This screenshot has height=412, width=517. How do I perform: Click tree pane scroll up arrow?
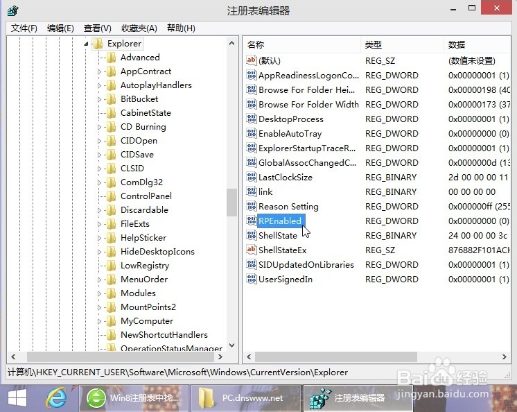coord(231,43)
